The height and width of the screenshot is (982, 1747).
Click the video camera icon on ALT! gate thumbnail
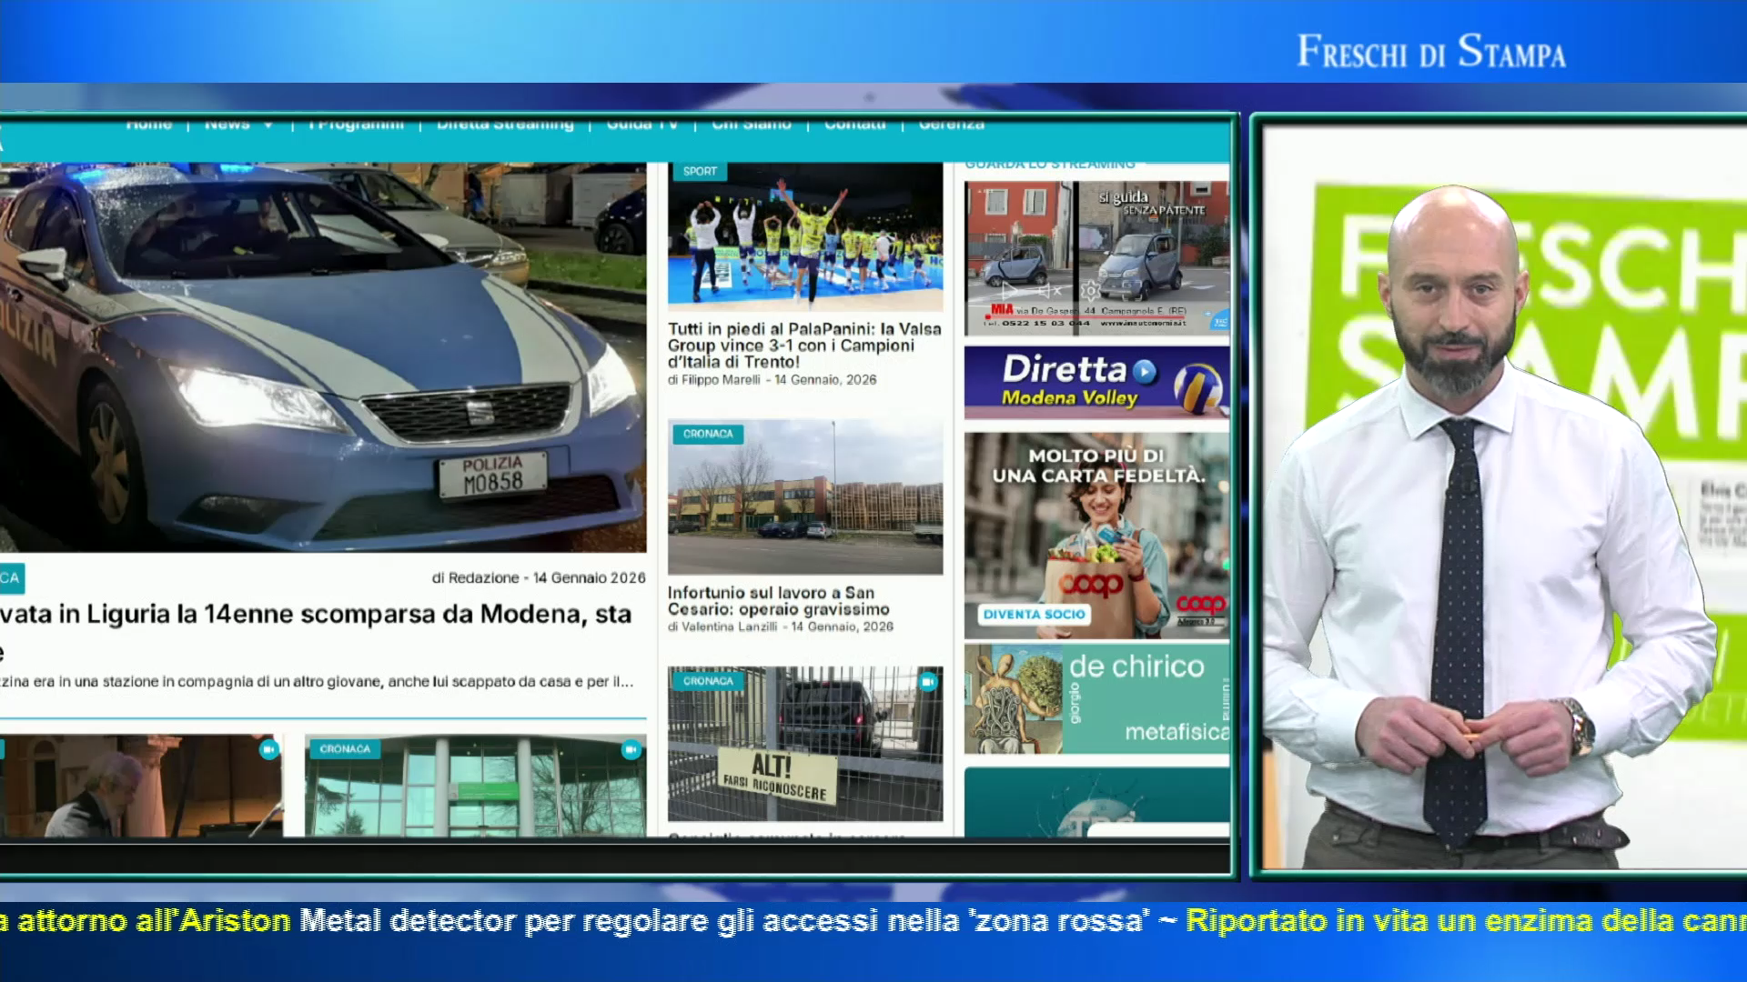[x=927, y=682]
